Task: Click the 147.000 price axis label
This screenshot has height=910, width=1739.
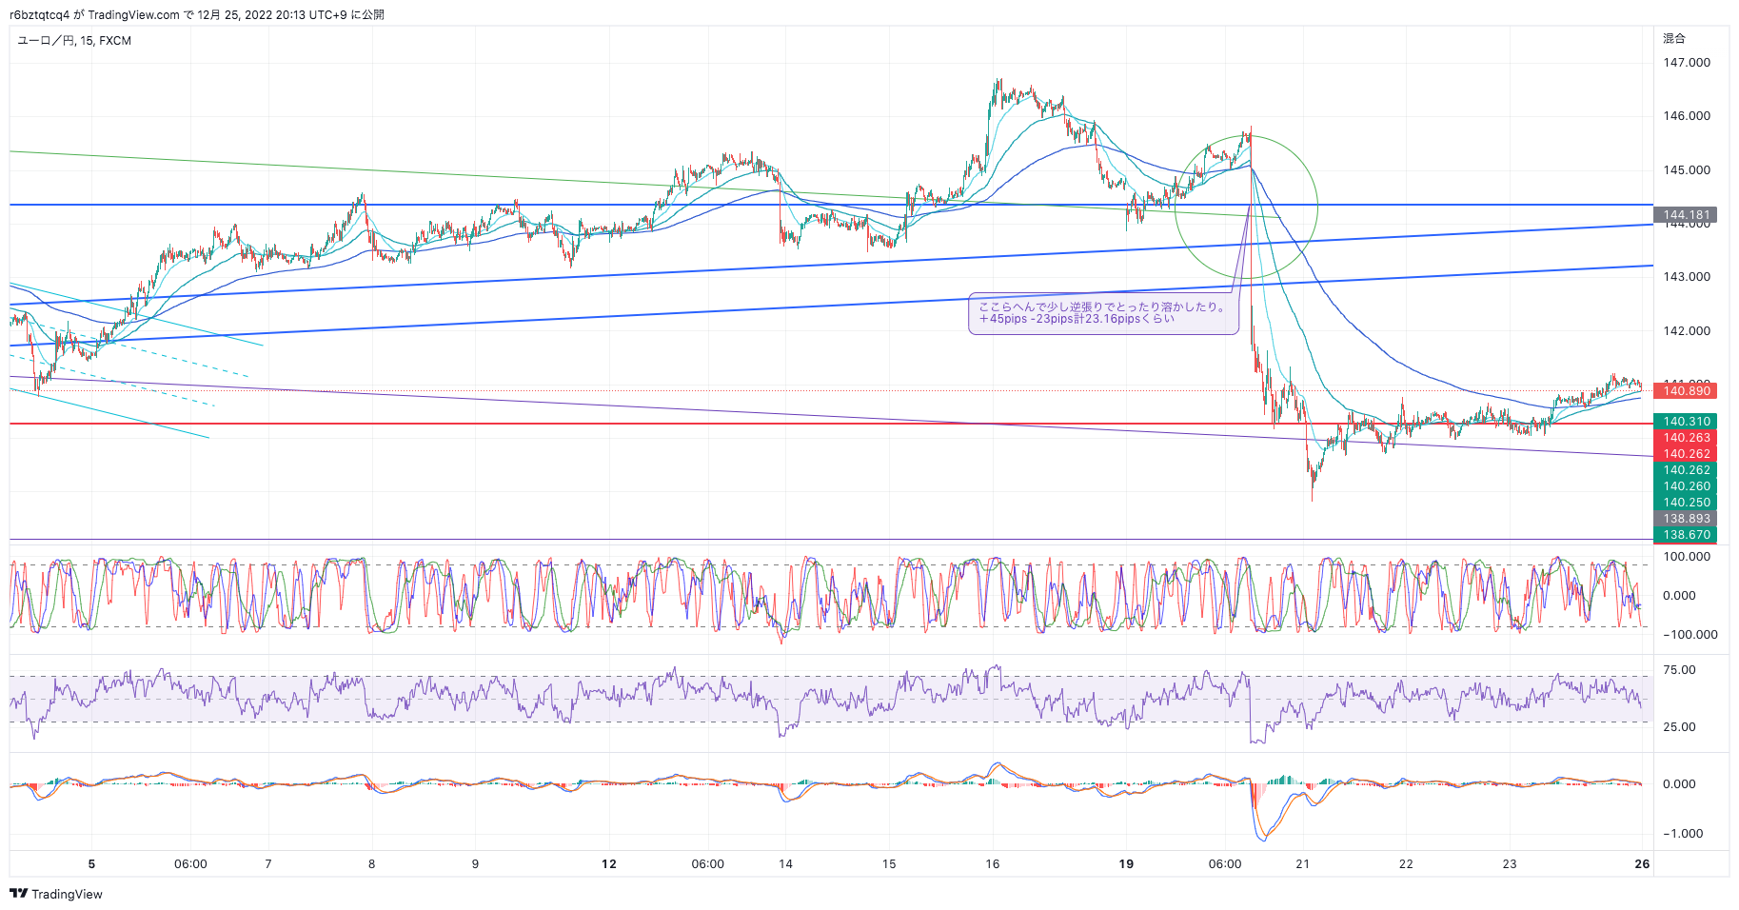Action: click(x=1687, y=63)
